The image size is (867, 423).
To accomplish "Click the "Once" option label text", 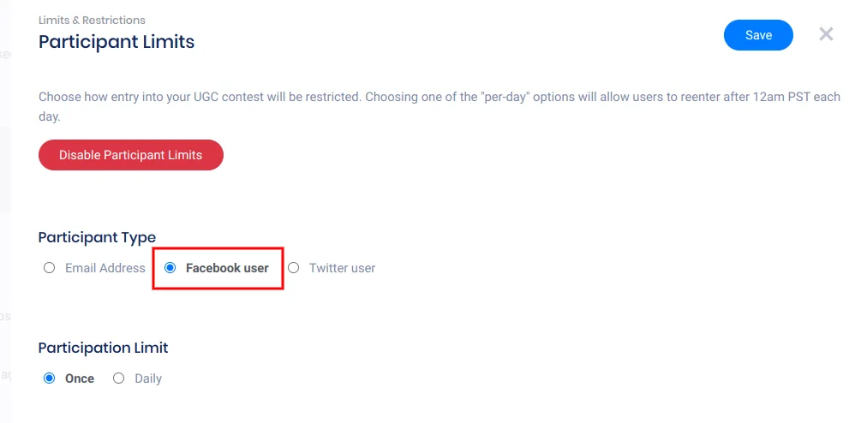I will [80, 378].
